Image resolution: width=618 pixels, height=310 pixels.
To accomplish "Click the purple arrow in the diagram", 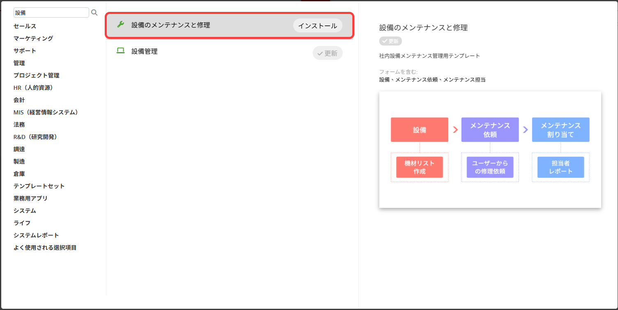I will 526,130.
